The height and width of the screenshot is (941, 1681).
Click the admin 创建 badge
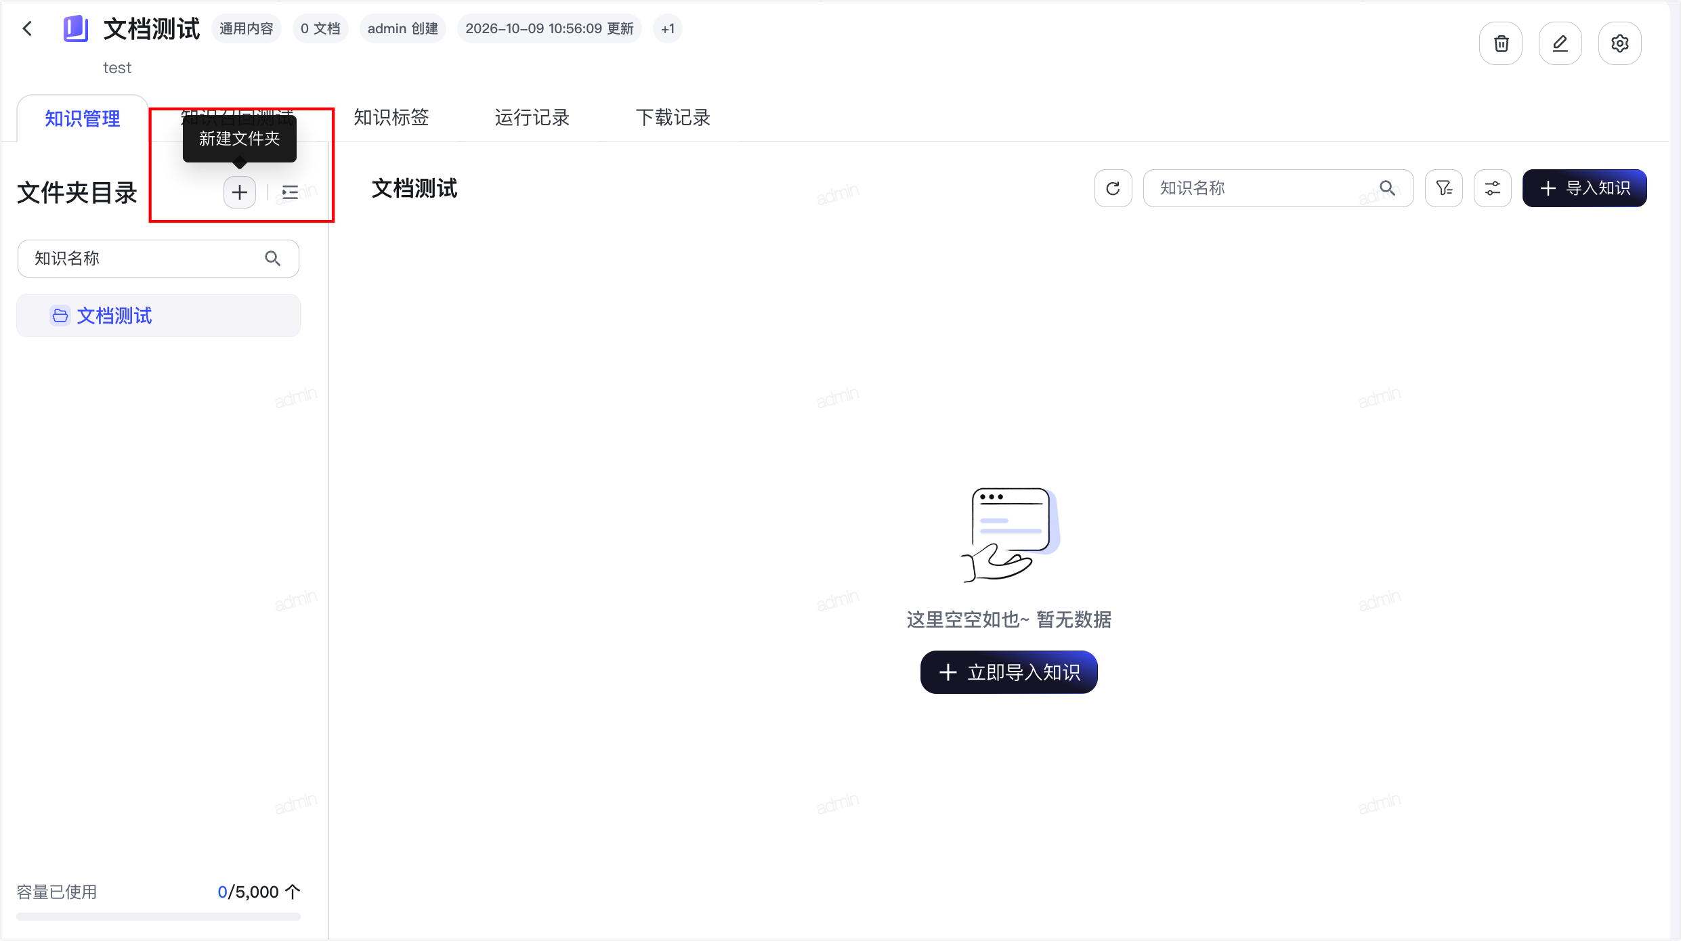click(x=403, y=28)
